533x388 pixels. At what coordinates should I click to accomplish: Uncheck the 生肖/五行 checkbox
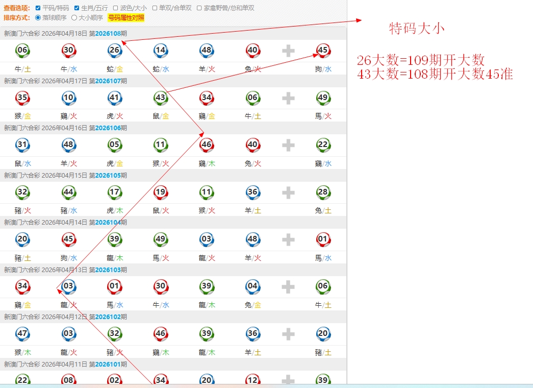[x=77, y=8]
